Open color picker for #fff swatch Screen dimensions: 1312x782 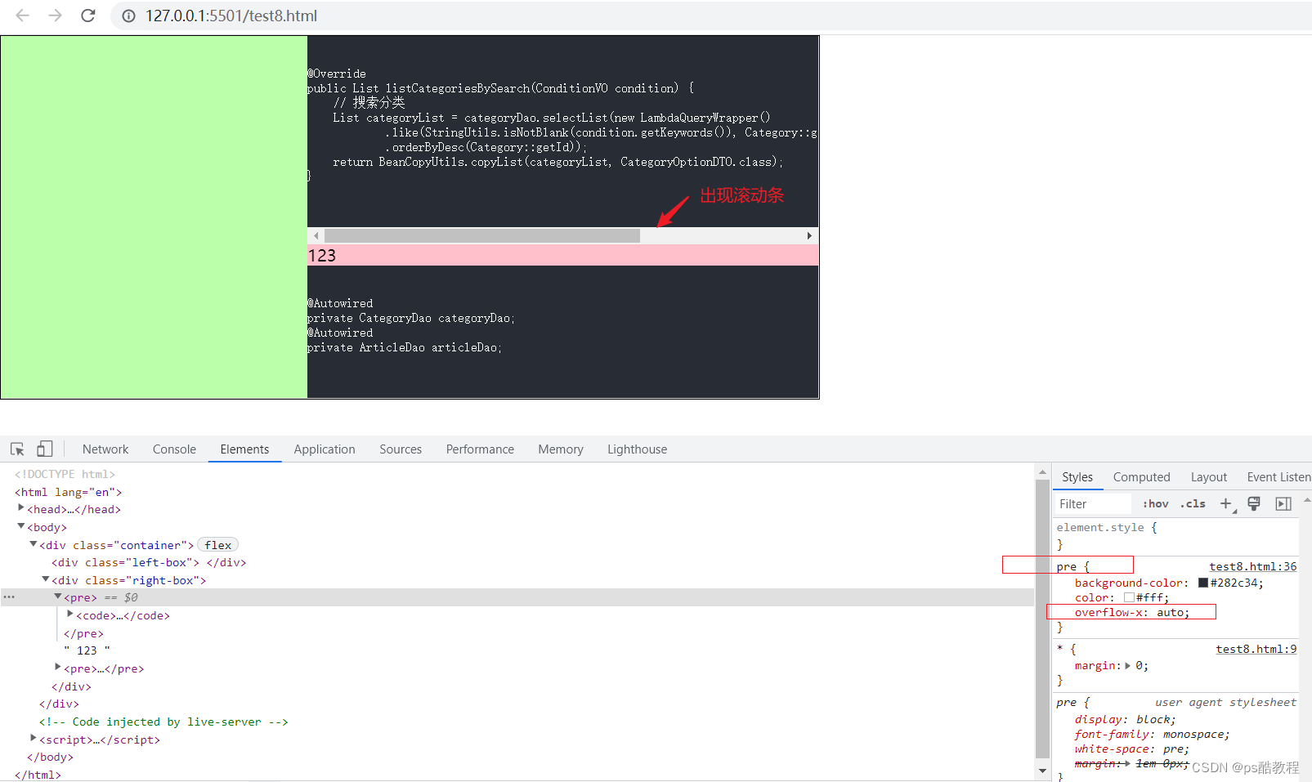coord(1129,597)
